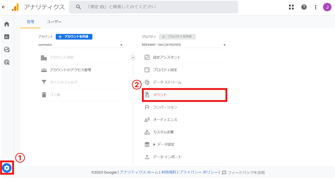Viewport: 335px width, 178px height.
Task: Click the orange Analytics logo
Action: point(16,7)
